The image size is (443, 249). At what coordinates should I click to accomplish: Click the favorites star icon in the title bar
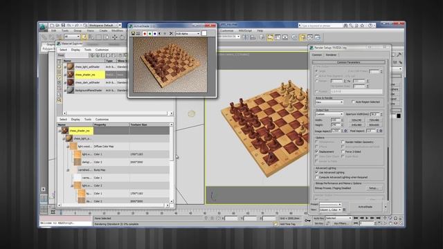[x=362, y=26]
